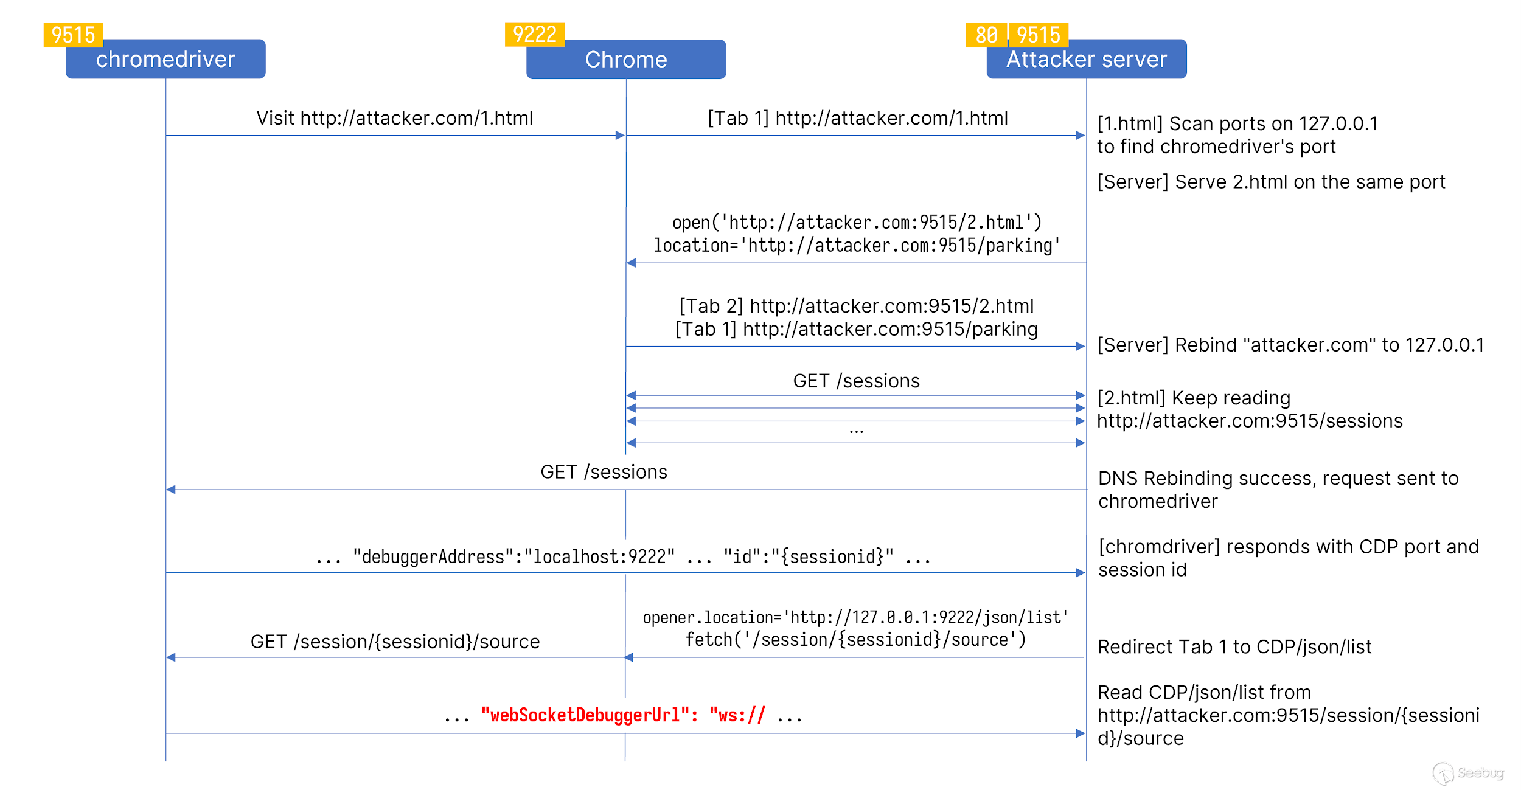
Task: Click the chromedriver participant box
Action: [165, 60]
